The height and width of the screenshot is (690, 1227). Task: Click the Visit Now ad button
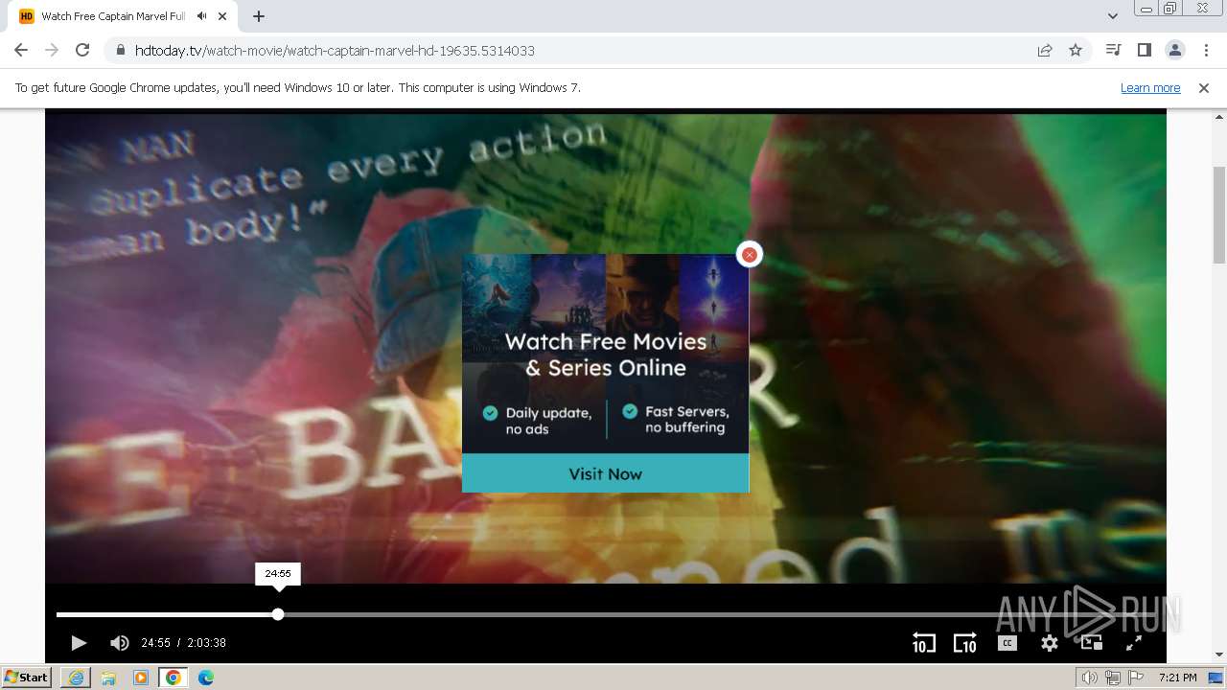tap(605, 473)
